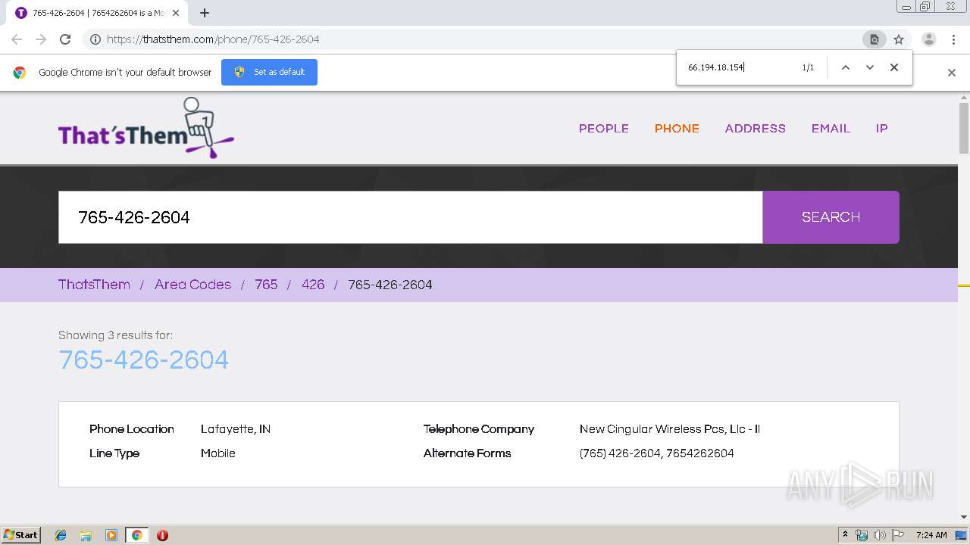Click the find-in-page magnifier icon

click(874, 39)
